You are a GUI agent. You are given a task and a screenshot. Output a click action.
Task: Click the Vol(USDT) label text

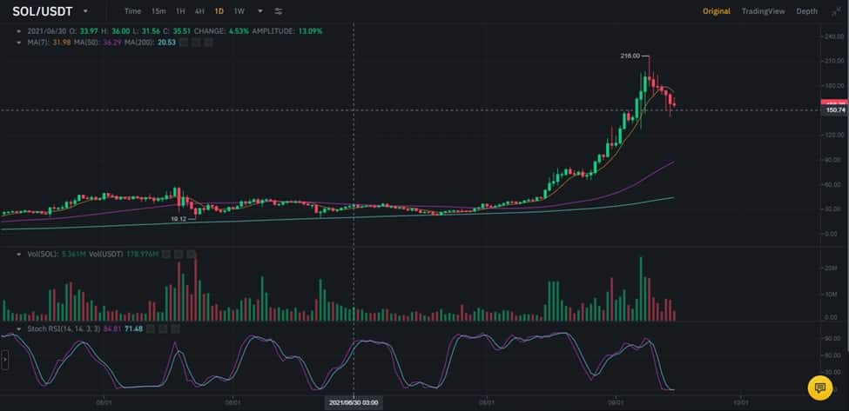pyautogui.click(x=106, y=254)
